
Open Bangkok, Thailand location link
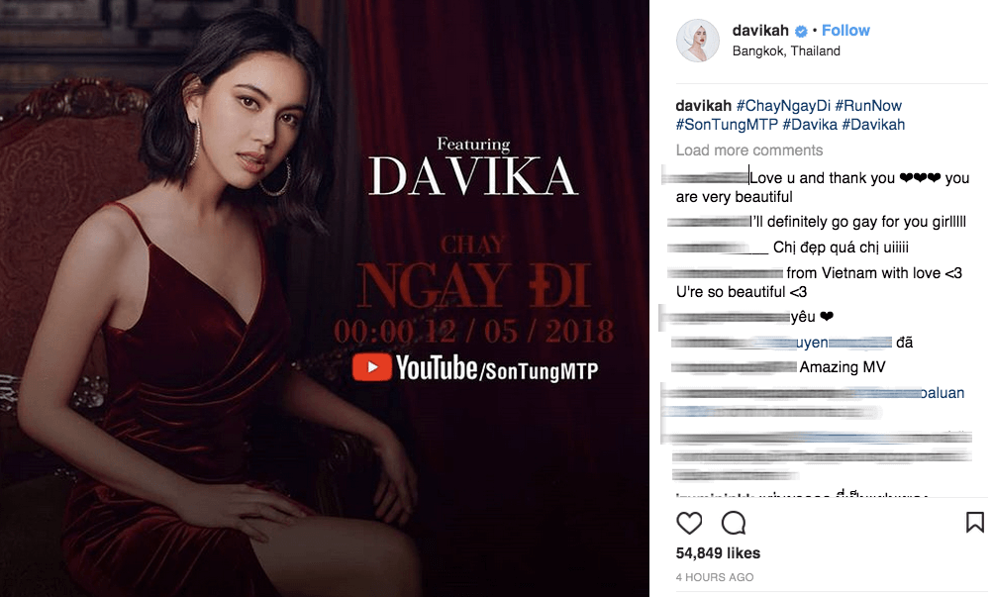[x=786, y=50]
